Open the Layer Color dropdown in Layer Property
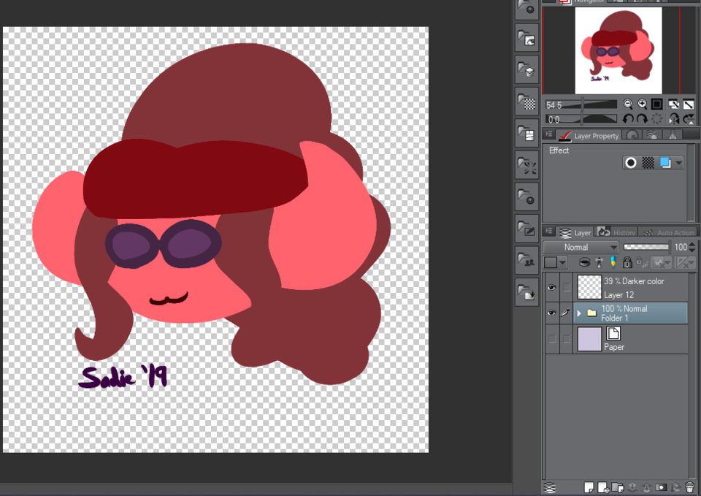 (678, 163)
